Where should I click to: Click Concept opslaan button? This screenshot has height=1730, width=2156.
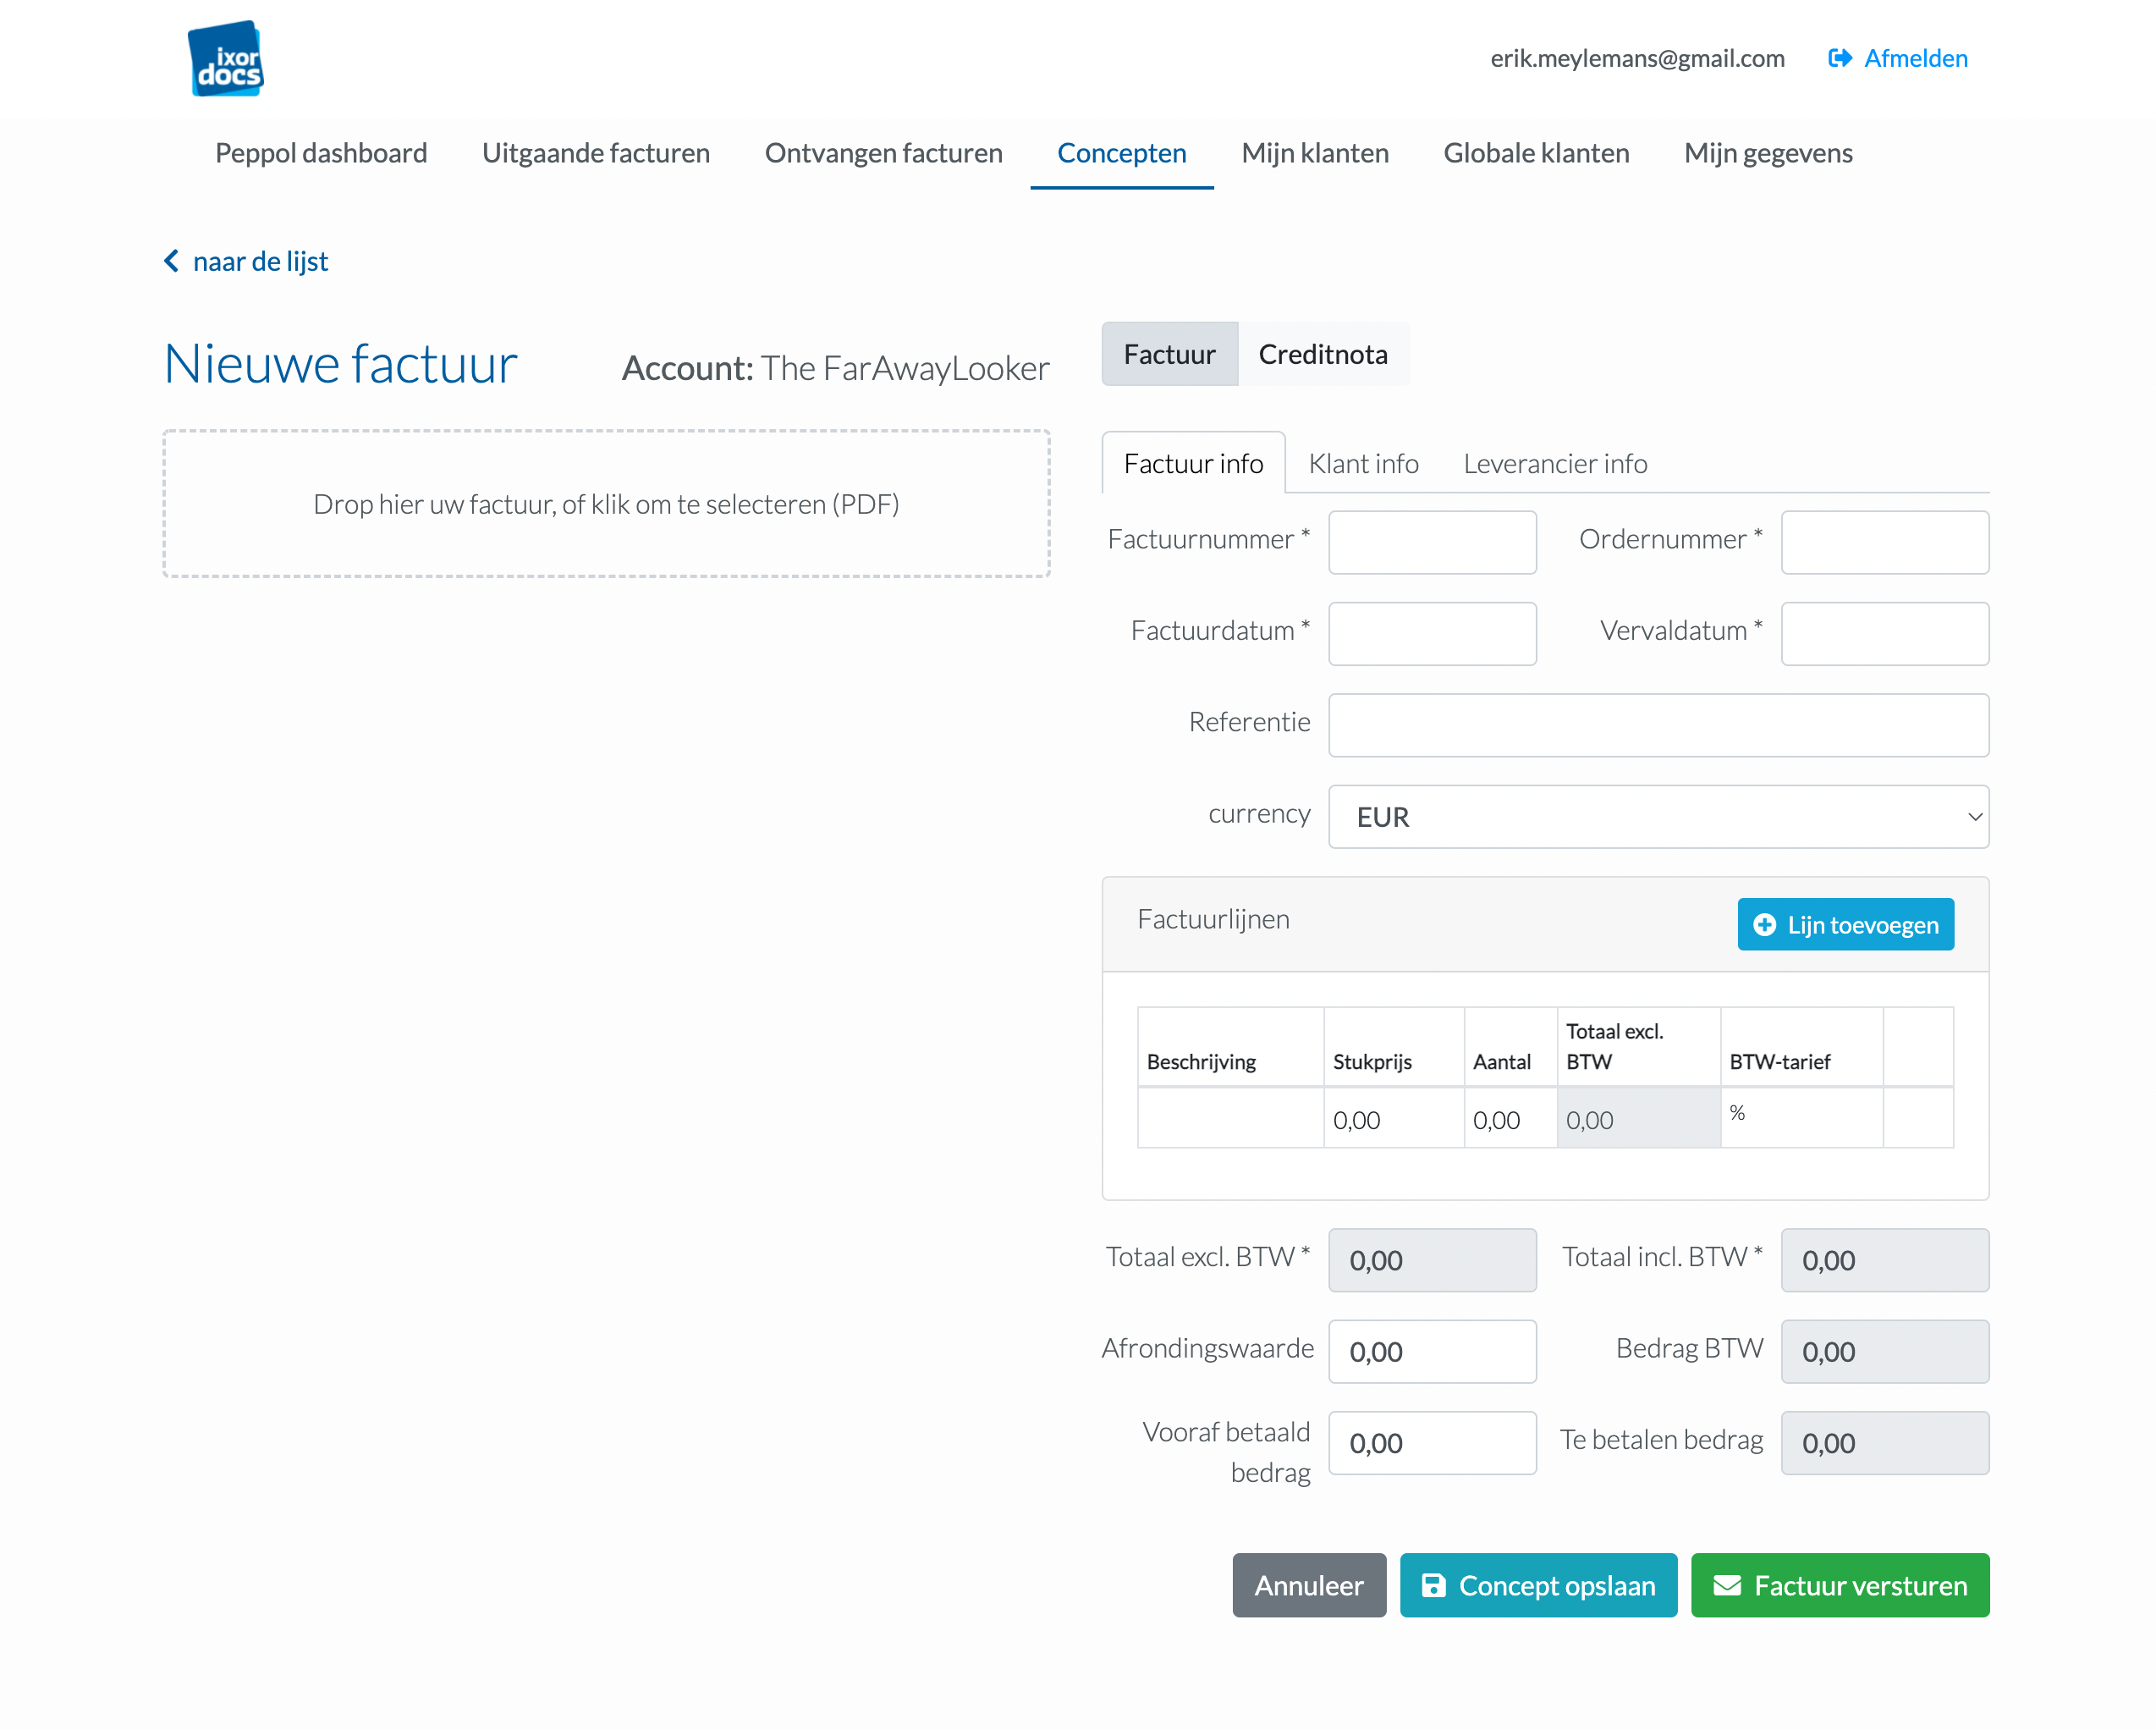[1538, 1585]
